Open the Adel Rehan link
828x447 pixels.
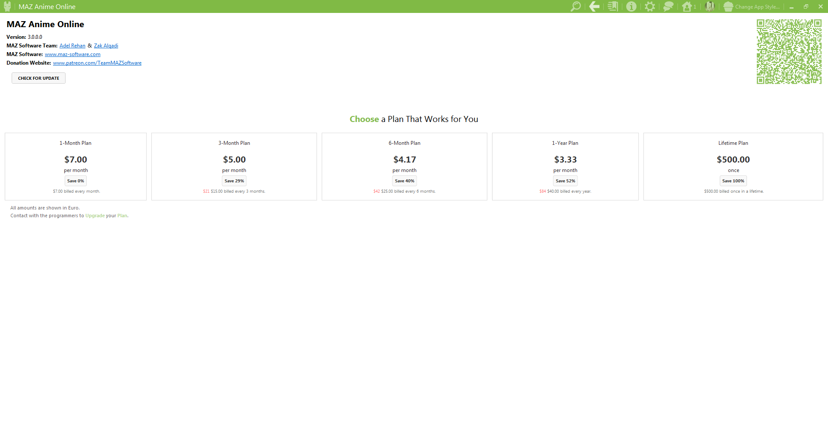click(72, 46)
